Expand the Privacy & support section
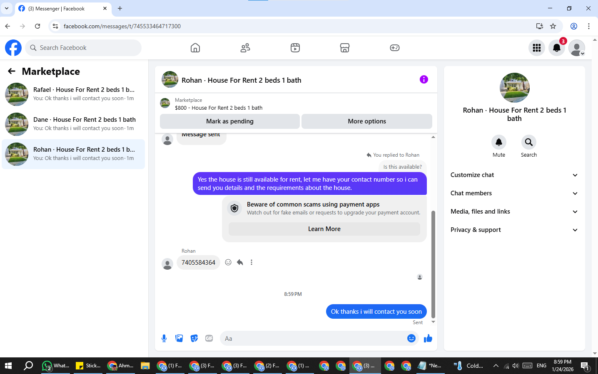598x374 pixels. [x=514, y=230]
